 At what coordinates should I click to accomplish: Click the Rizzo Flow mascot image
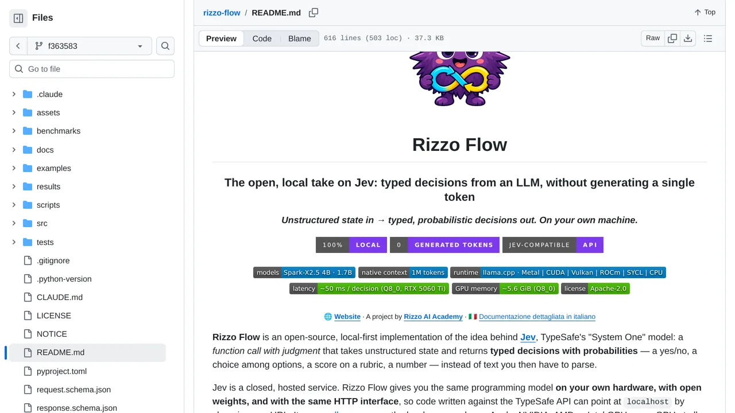[459, 79]
